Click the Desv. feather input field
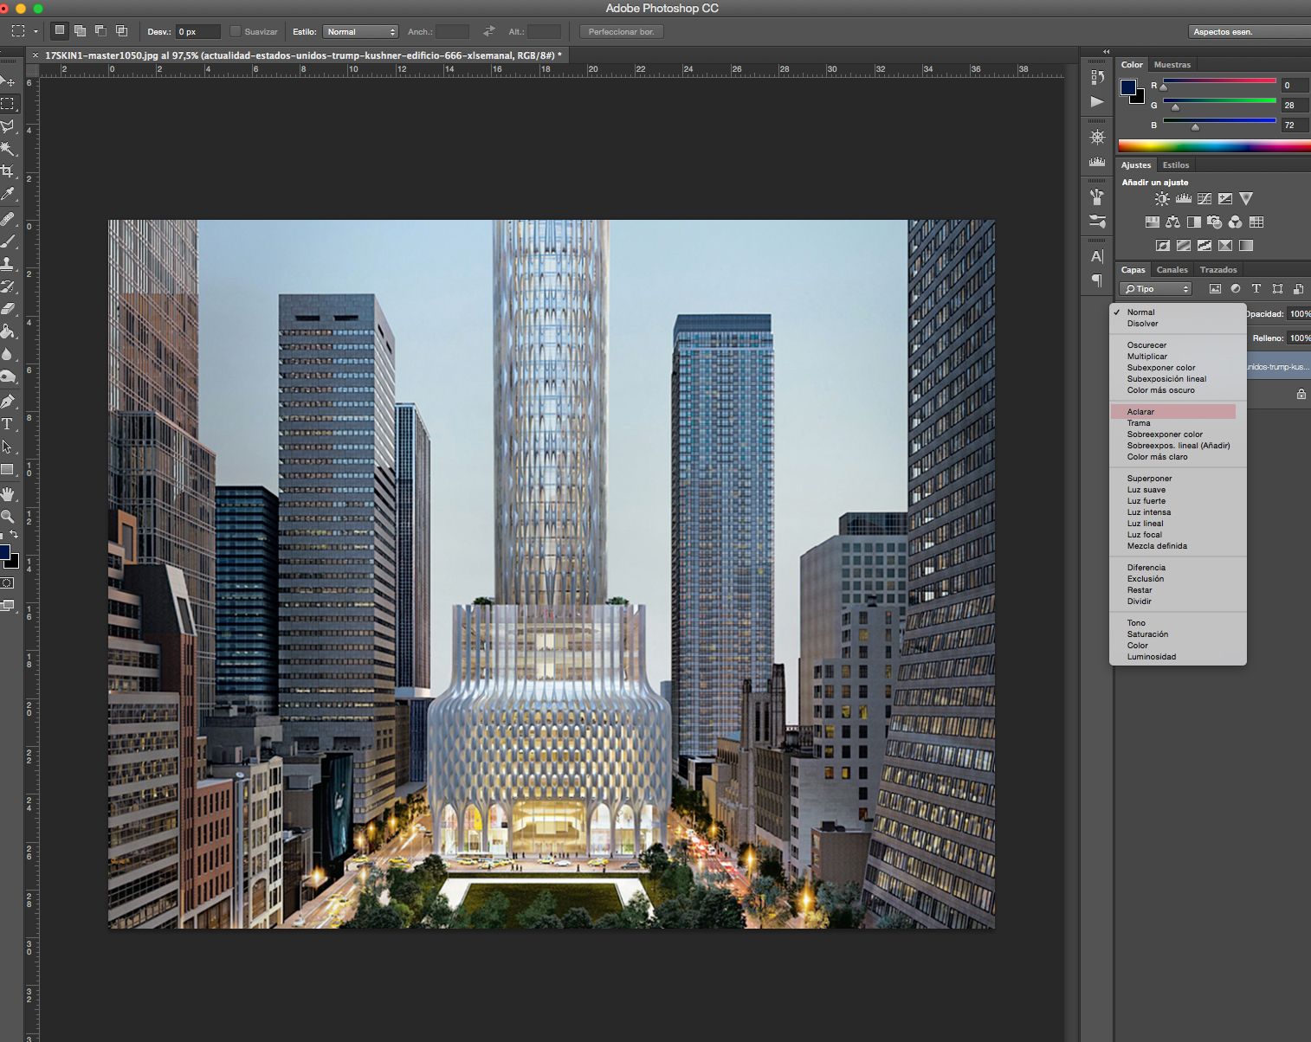Screen dimensions: 1311x1042 pos(197,32)
